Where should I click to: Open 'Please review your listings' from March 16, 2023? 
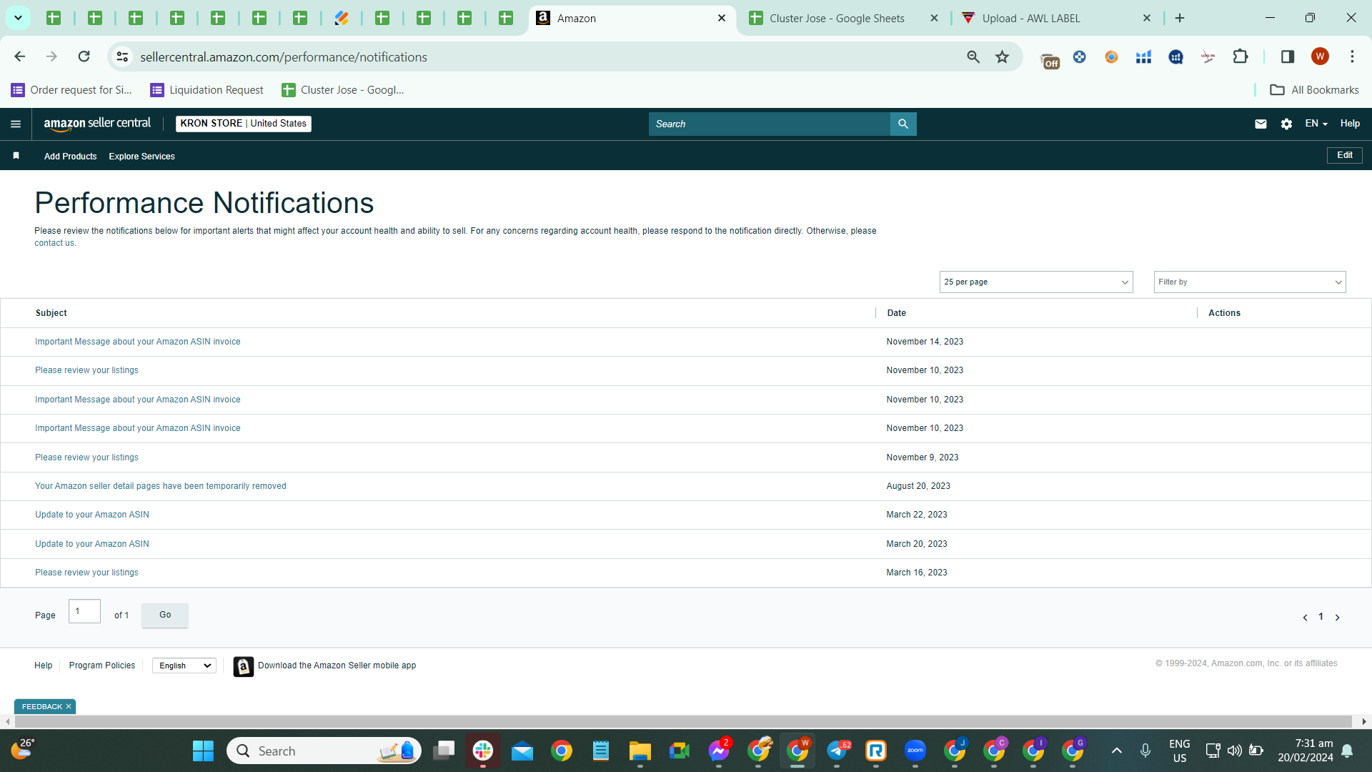pos(86,573)
